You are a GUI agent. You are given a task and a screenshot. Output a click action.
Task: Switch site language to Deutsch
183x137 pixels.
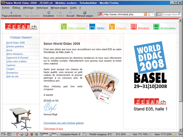[x=26, y=37]
